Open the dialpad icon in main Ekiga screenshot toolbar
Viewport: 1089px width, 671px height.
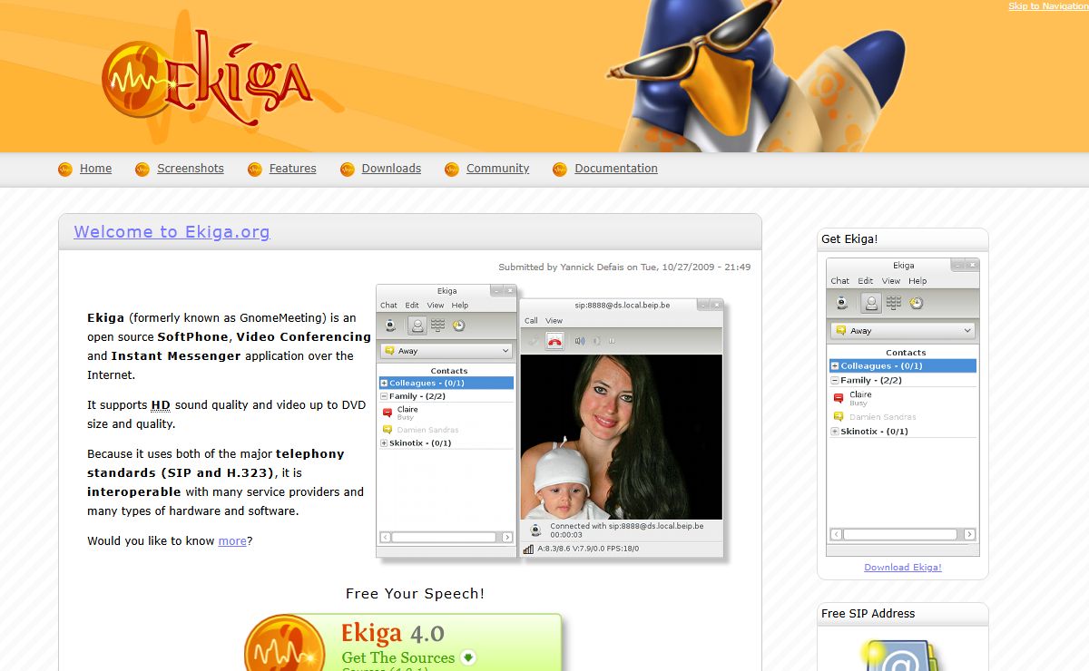click(438, 326)
